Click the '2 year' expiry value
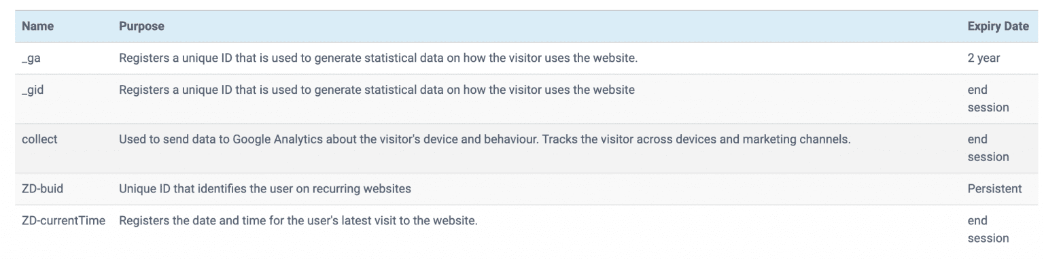The width and height of the screenshot is (1044, 259). 984,58
